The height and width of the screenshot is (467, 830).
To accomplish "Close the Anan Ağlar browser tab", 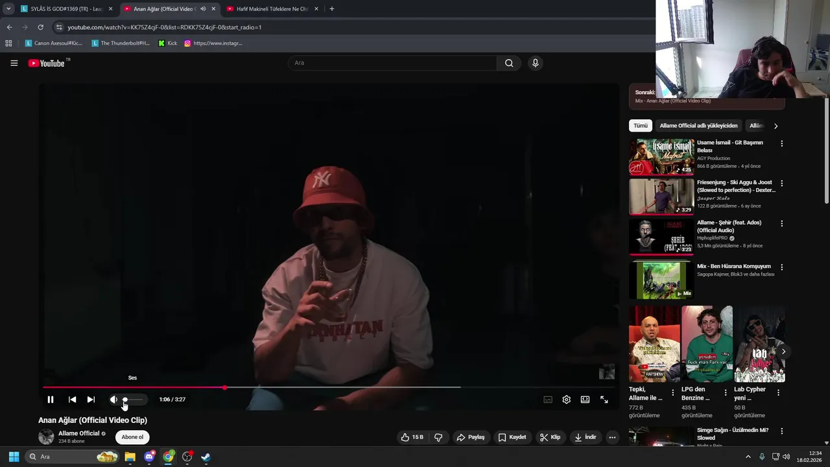I will pyautogui.click(x=213, y=9).
